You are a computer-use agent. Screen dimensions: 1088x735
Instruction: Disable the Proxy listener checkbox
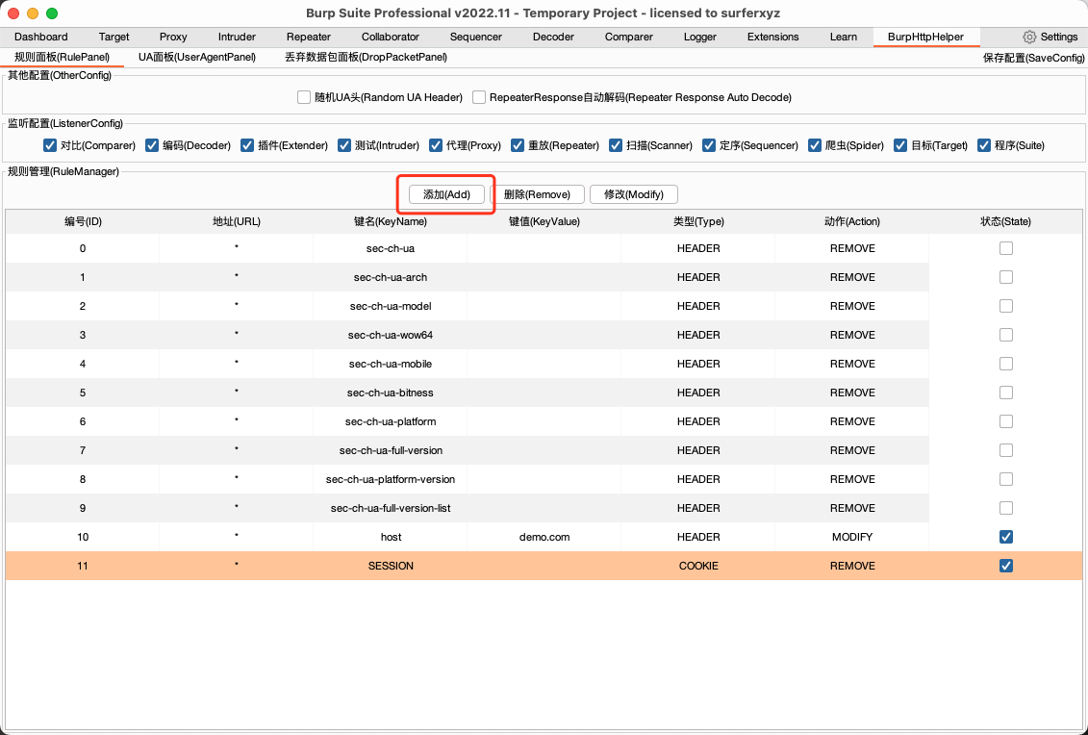[436, 145]
